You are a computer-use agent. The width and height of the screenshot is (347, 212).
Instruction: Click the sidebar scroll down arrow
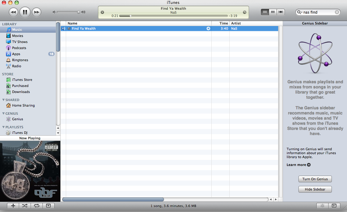pyautogui.click(x=58, y=133)
